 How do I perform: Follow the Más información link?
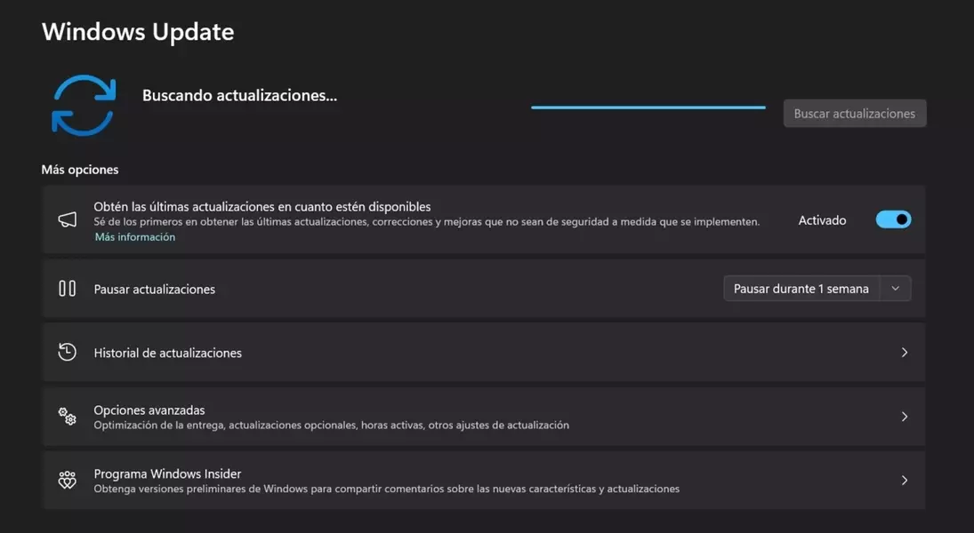[135, 237]
